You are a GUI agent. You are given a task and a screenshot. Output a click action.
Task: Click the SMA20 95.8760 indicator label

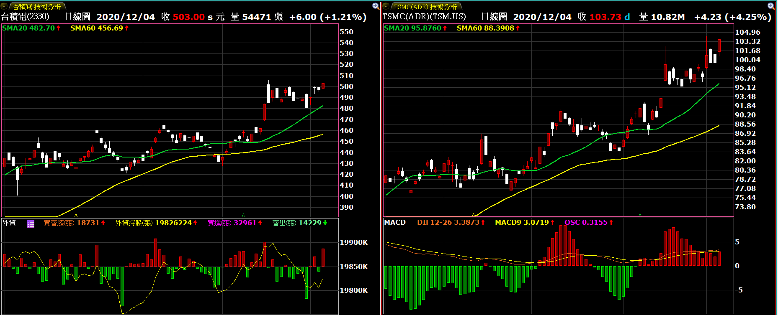point(415,28)
